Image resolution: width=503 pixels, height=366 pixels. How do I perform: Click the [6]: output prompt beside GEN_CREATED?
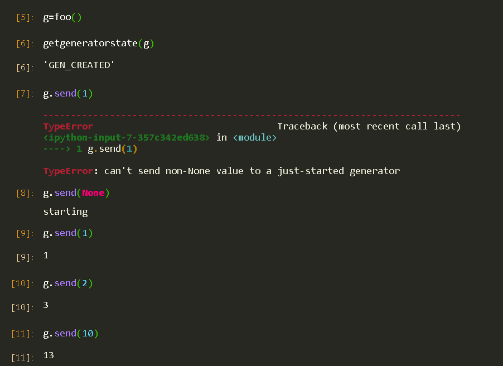click(25, 68)
